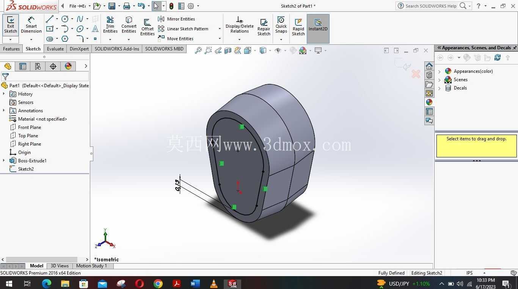
Task: Open the PropertyManager tab icon
Action: point(22,66)
